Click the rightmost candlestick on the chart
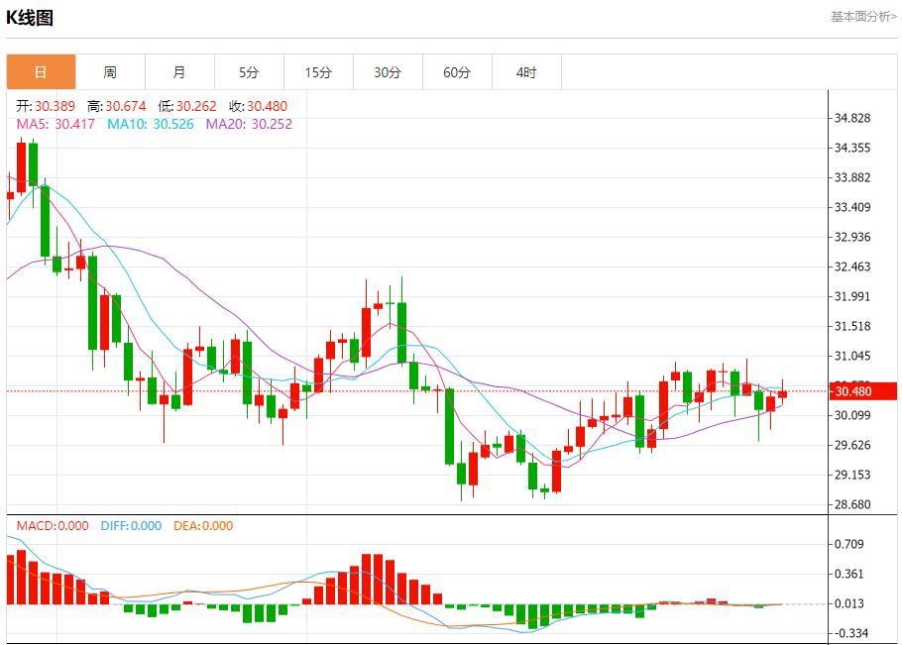Screen dimensions: 902x645 tap(782, 393)
